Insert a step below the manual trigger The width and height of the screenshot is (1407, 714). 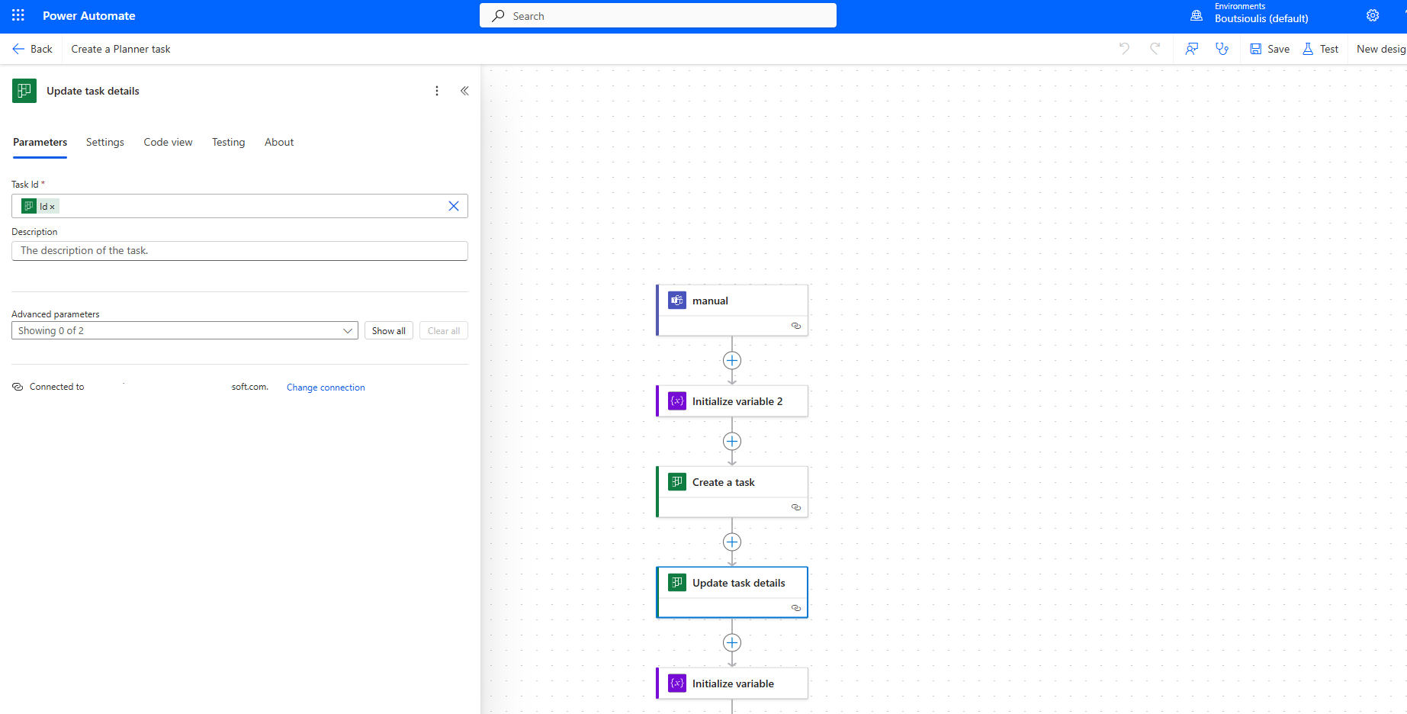pyautogui.click(x=732, y=361)
